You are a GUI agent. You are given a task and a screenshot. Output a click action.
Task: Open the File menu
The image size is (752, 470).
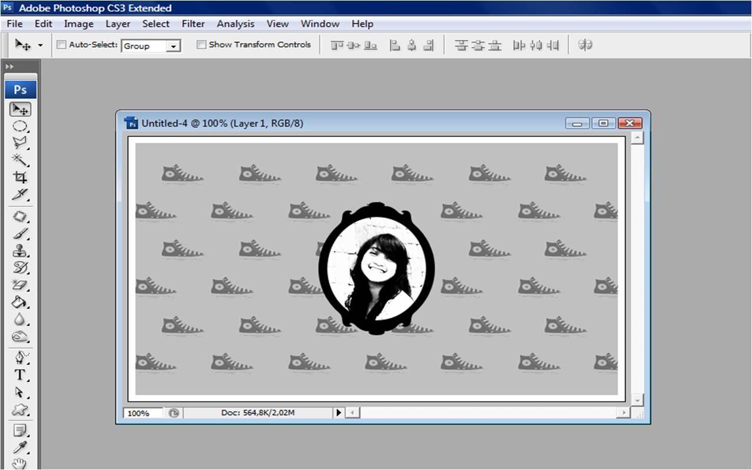click(15, 23)
